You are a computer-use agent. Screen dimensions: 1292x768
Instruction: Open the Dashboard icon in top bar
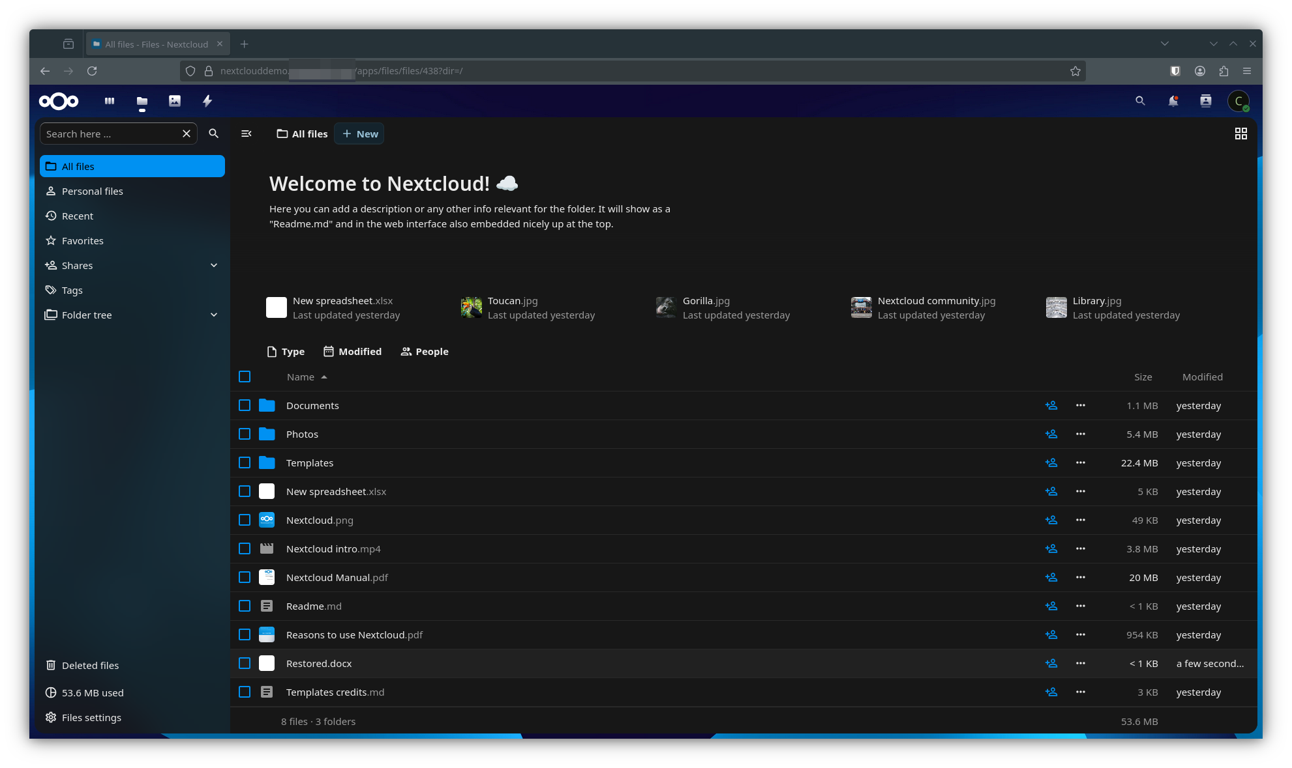coord(110,101)
